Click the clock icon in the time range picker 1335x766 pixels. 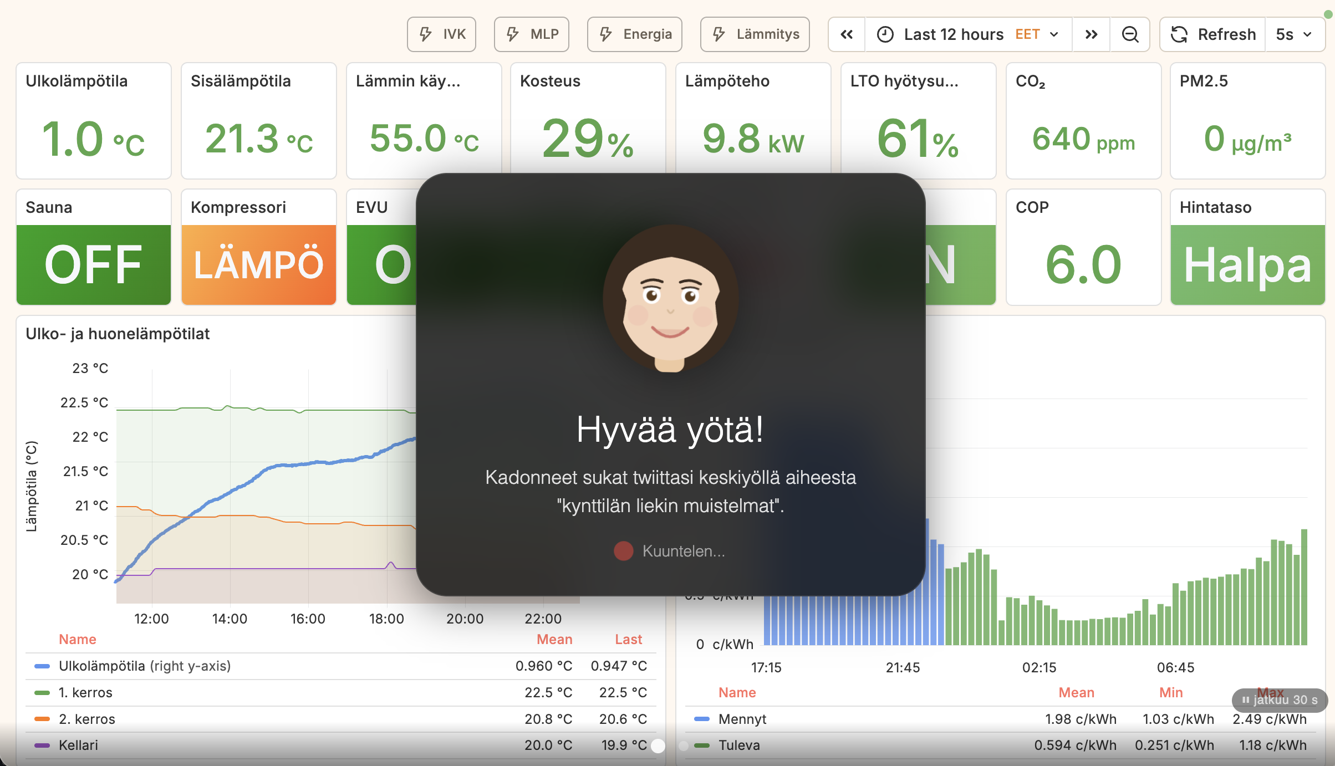[x=885, y=34]
